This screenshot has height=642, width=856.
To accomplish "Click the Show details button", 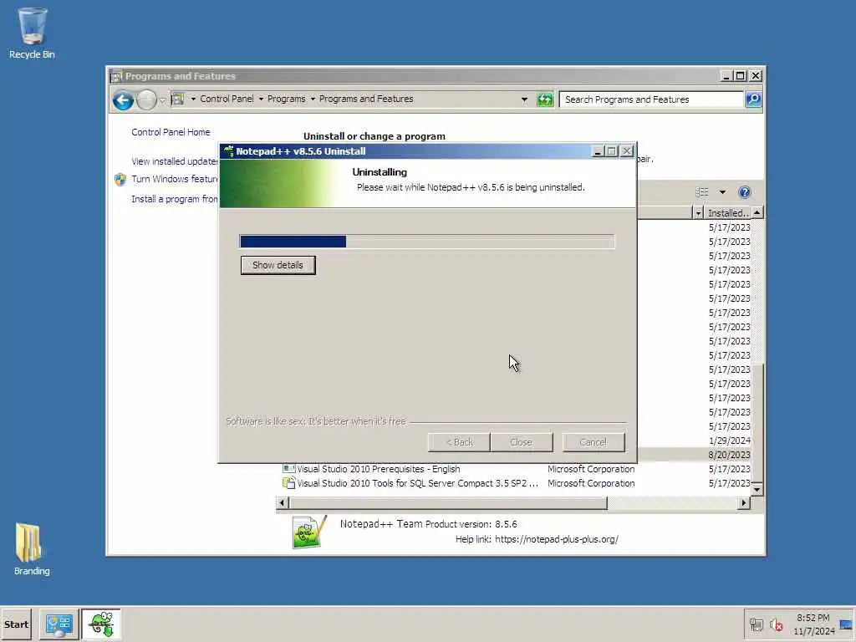I will click(x=278, y=265).
